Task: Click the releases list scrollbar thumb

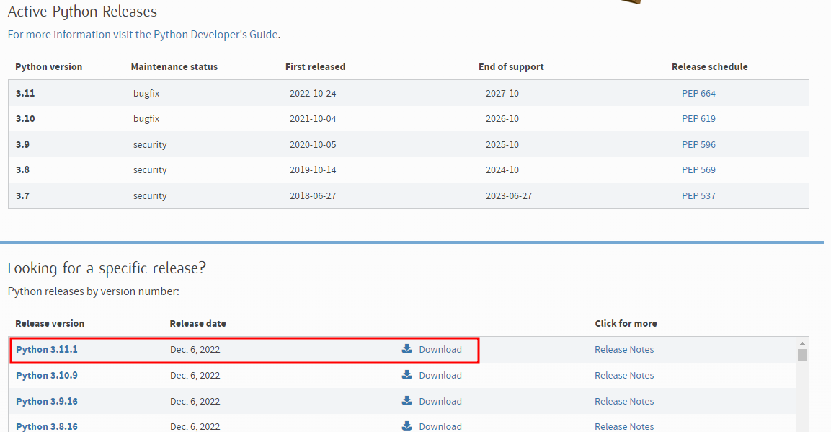Action: [x=802, y=355]
